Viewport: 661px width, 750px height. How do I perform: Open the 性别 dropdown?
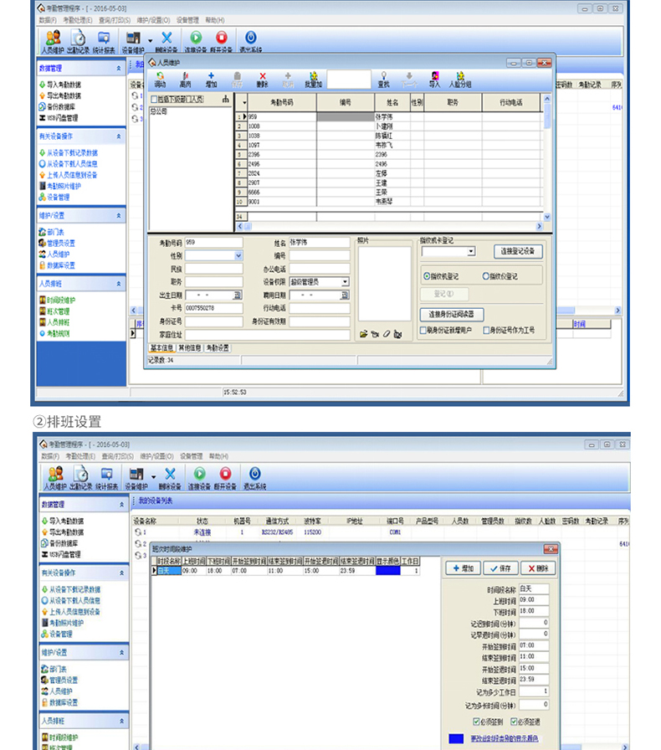[x=238, y=256]
